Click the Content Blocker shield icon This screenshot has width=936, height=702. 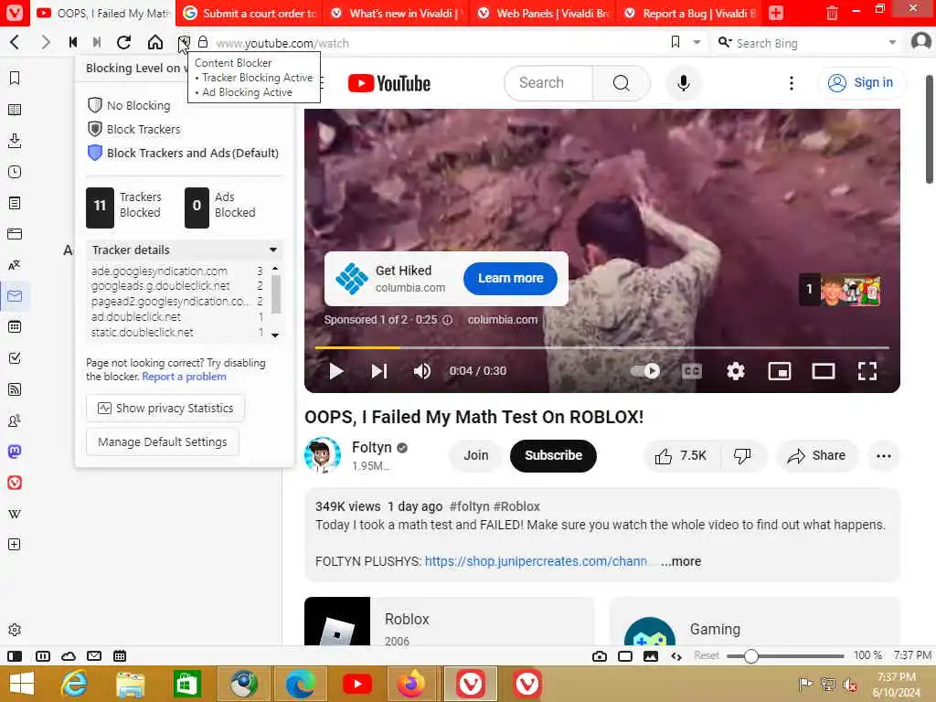pos(184,42)
